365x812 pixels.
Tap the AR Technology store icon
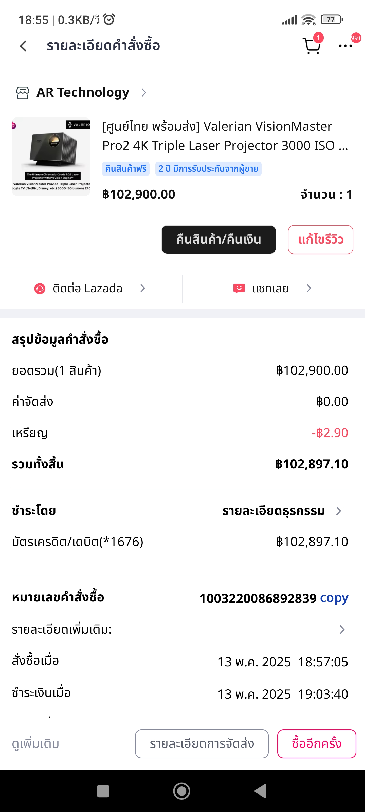[23, 93]
